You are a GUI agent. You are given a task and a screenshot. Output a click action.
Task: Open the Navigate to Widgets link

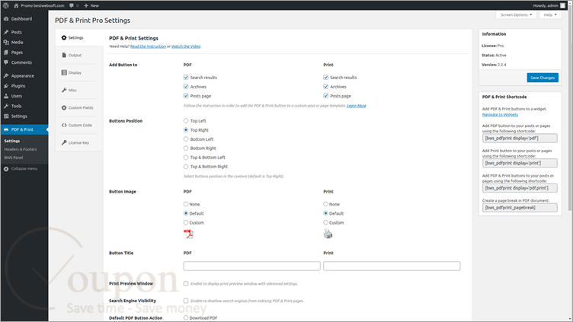click(500, 115)
